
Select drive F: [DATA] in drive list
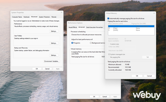click(x=131, y=30)
